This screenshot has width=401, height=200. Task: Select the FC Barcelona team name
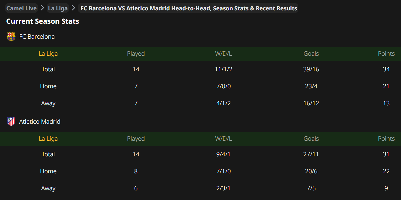click(37, 37)
